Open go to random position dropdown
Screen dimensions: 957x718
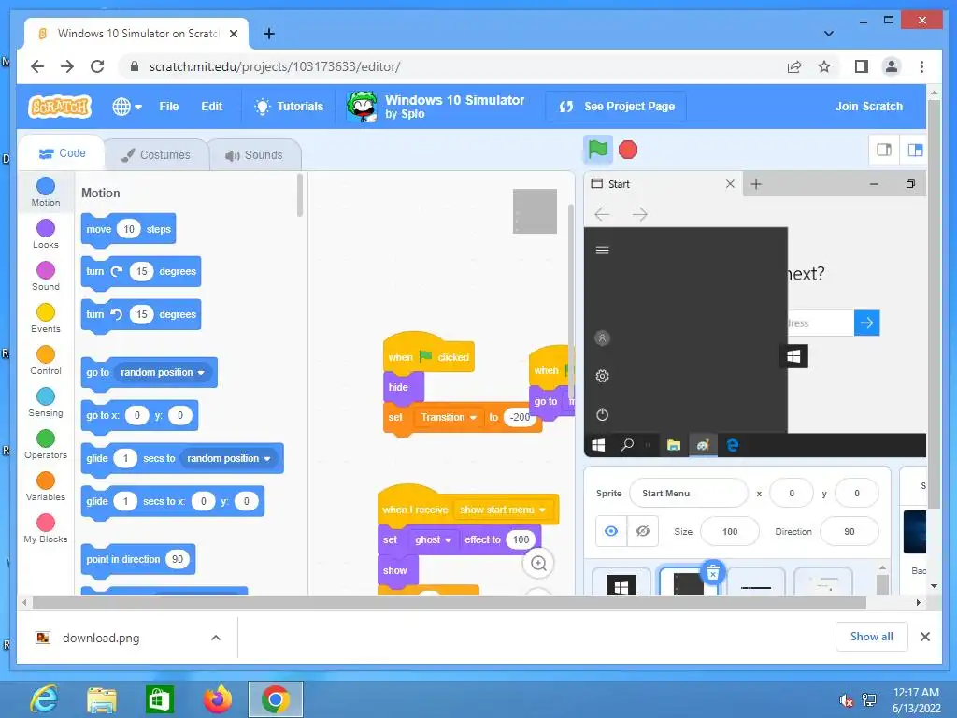point(162,372)
